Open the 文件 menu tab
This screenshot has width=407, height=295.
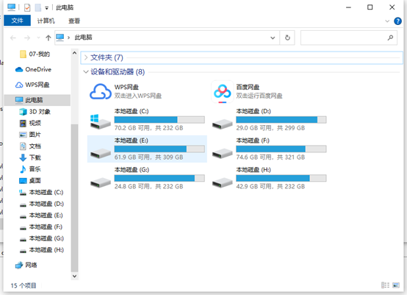pos(17,21)
